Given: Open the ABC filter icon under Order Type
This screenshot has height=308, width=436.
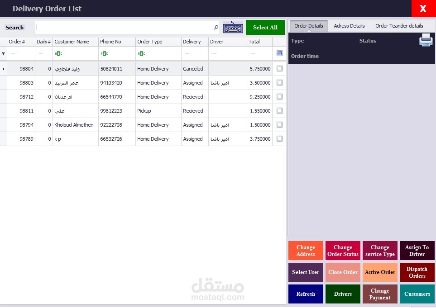Looking at the screenshot, I should 141,53.
